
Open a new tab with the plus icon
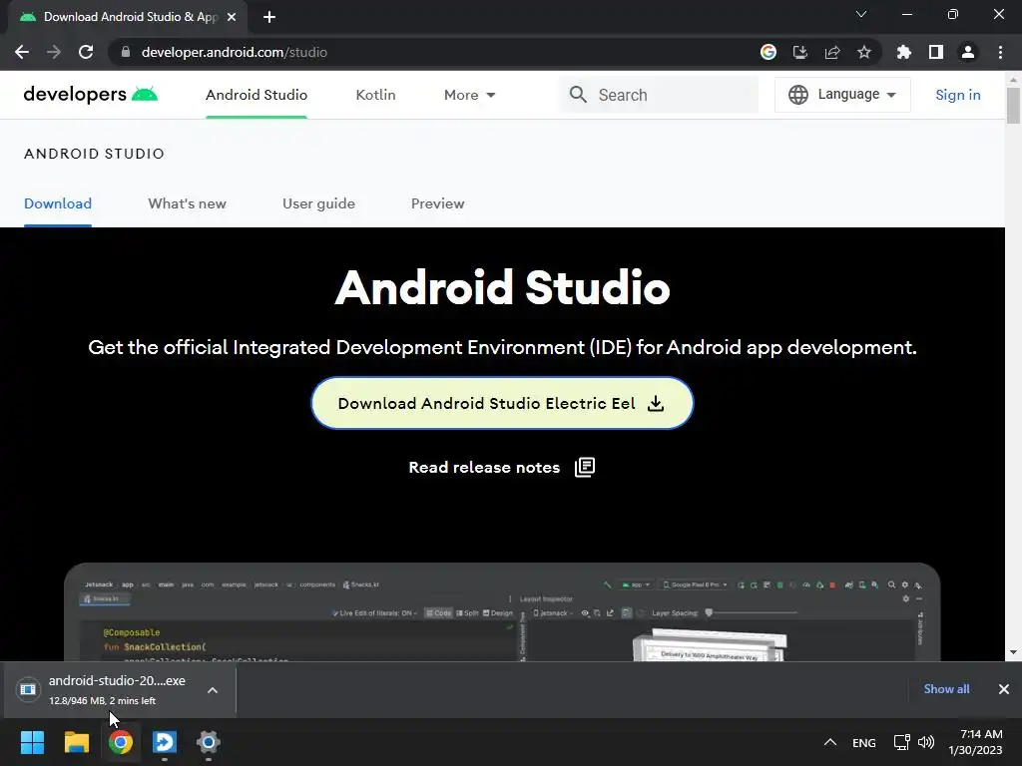pyautogui.click(x=269, y=17)
